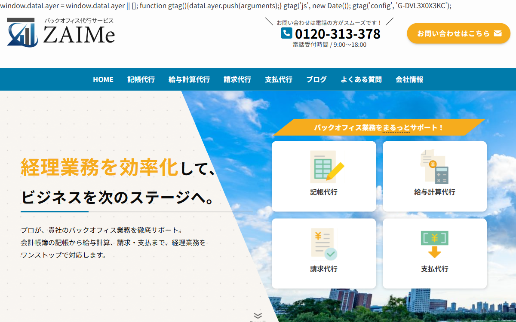Open the 請求代行 navigation item
Screen dimensions: 516x322
click(x=237, y=79)
